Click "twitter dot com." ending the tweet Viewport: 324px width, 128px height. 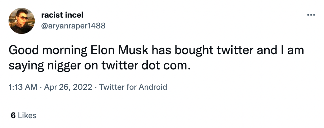(145, 66)
